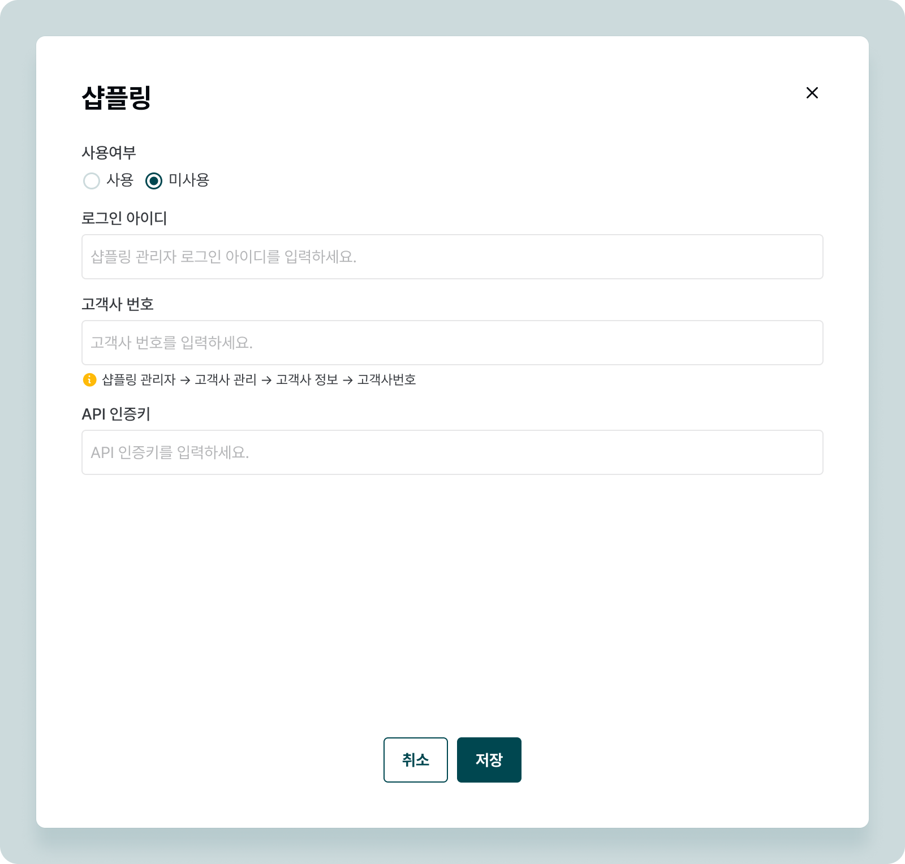This screenshot has height=864, width=905.
Task: Click 고객사 관리 in the hint path
Action: [x=226, y=379]
